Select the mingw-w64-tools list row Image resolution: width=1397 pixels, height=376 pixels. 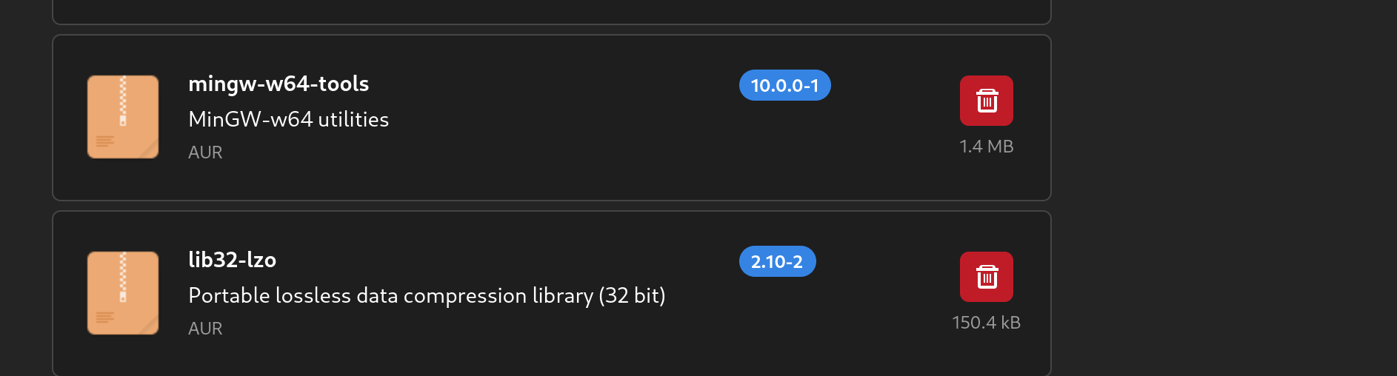(552, 118)
